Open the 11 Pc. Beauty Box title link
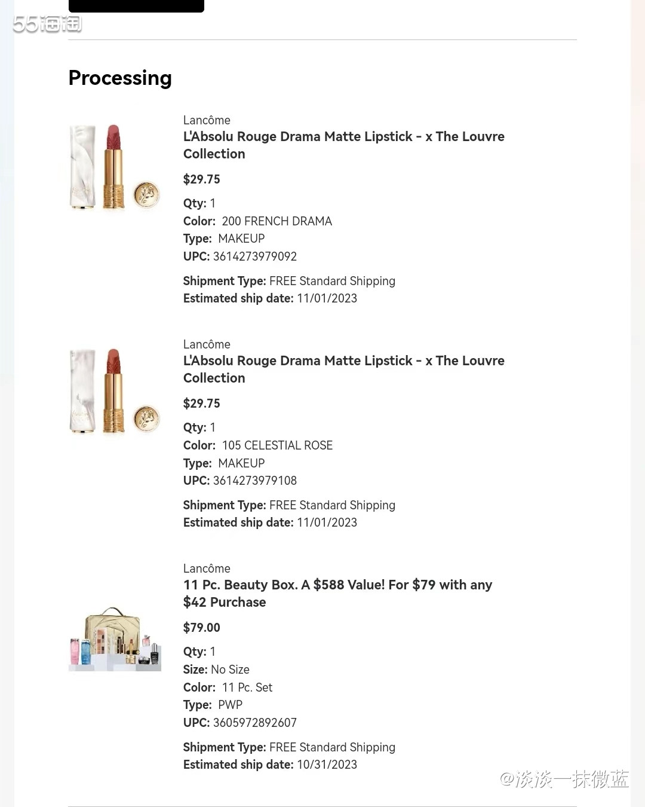 337,593
